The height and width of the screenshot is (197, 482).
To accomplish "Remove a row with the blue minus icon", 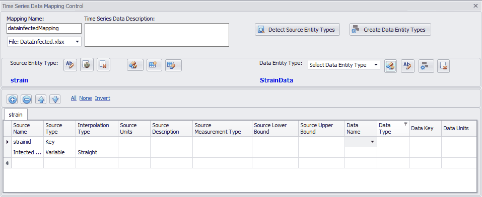I will [27, 99].
